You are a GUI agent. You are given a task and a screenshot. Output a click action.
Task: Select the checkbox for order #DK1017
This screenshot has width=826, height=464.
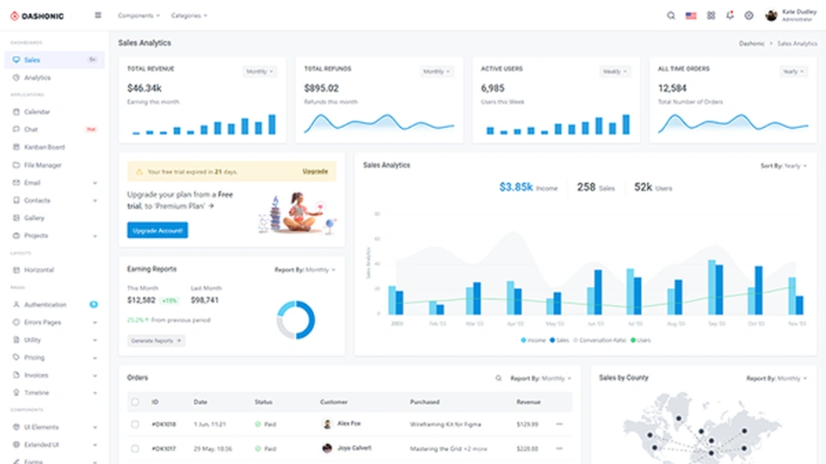coord(134,448)
